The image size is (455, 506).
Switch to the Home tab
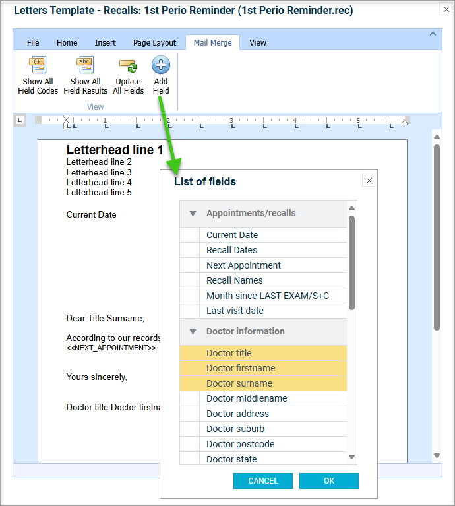pyautogui.click(x=67, y=43)
